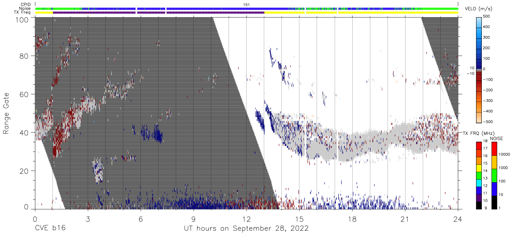Click velocity scale value '500'
The width and height of the screenshot is (515, 237).
(x=487, y=16)
